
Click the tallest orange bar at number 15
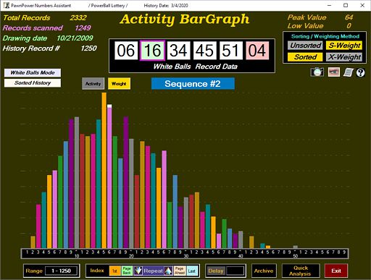pos(104,170)
